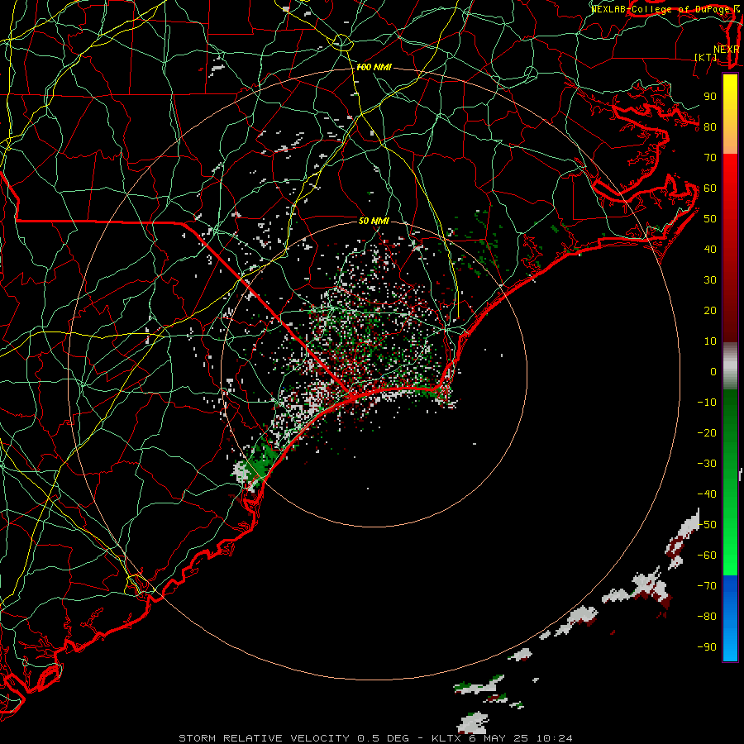Pick the light blue segment of color bar
Image resolution: width=744 pixels, height=744 pixels.
coord(730,641)
